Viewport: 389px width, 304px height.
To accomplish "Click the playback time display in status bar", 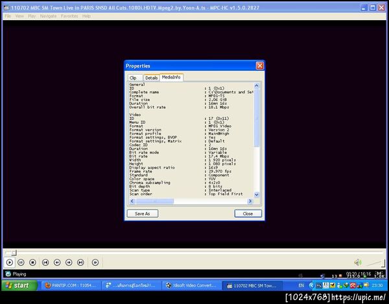I will pyautogui.click(x=359, y=274).
